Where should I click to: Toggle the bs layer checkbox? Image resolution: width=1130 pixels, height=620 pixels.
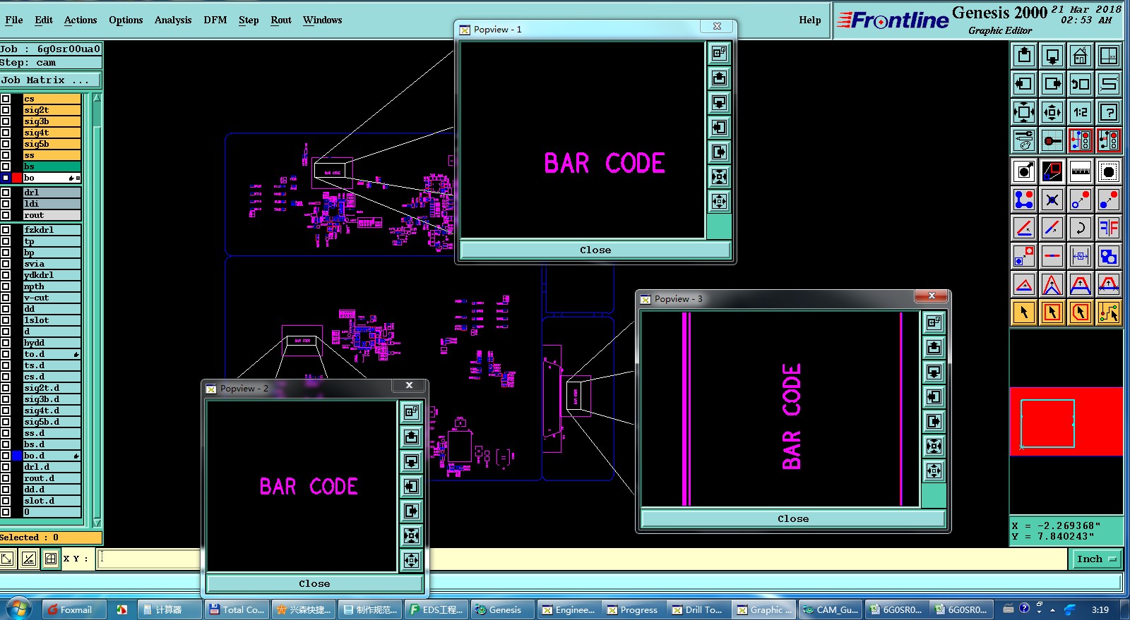pos(6,166)
